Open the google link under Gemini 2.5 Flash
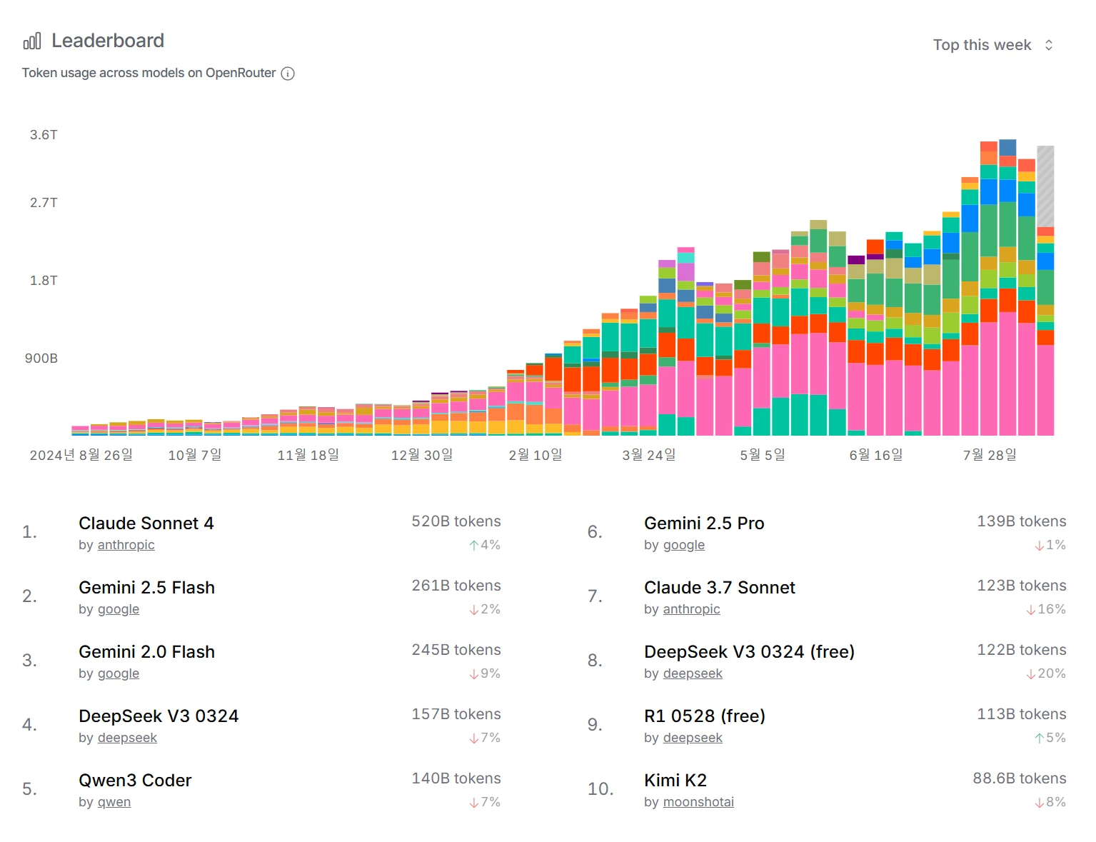The height and width of the screenshot is (842, 1096). tap(119, 609)
